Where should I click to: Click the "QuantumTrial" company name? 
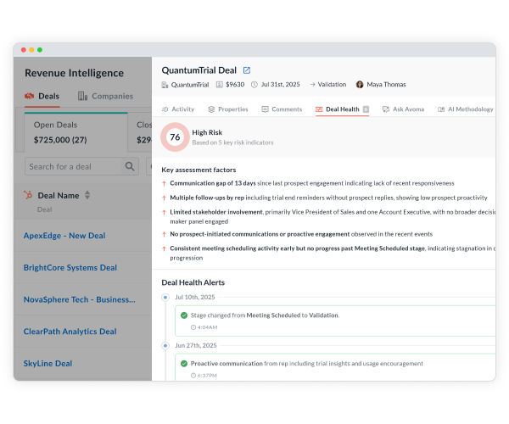[x=190, y=85]
